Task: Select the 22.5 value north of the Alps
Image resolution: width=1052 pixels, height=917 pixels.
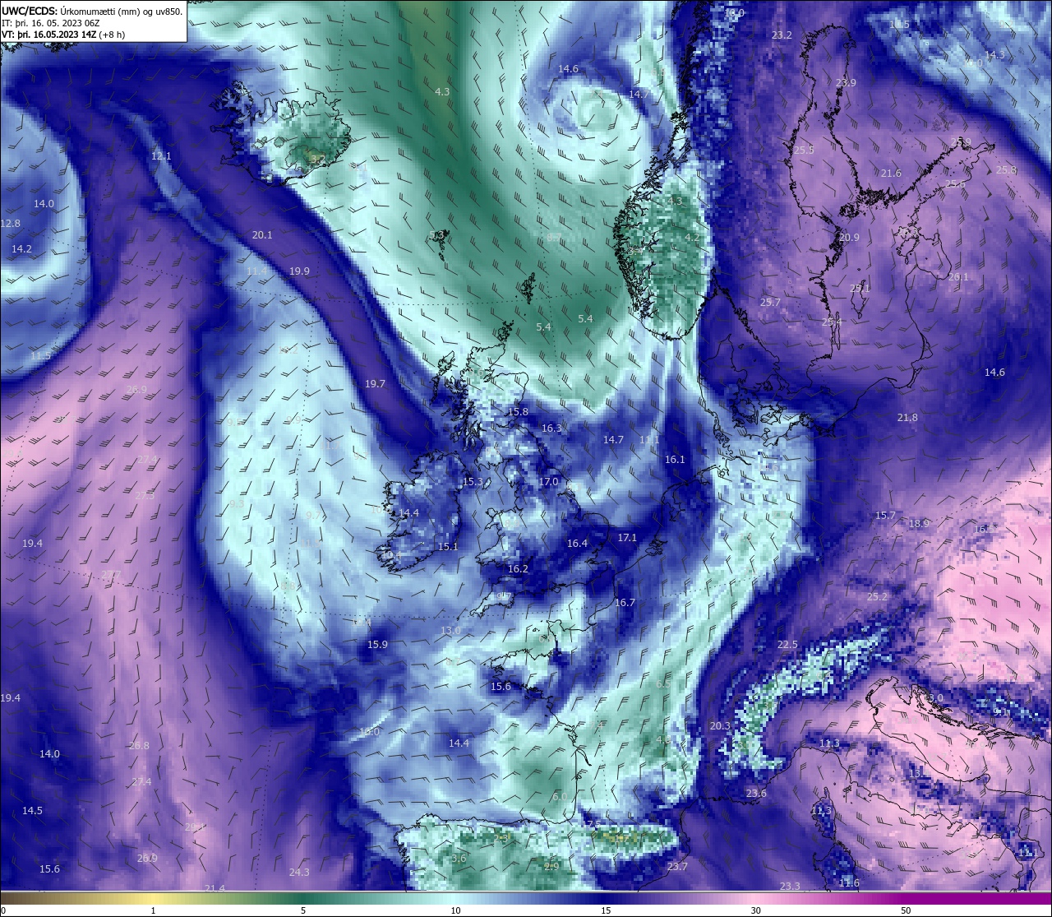Action: (787, 645)
